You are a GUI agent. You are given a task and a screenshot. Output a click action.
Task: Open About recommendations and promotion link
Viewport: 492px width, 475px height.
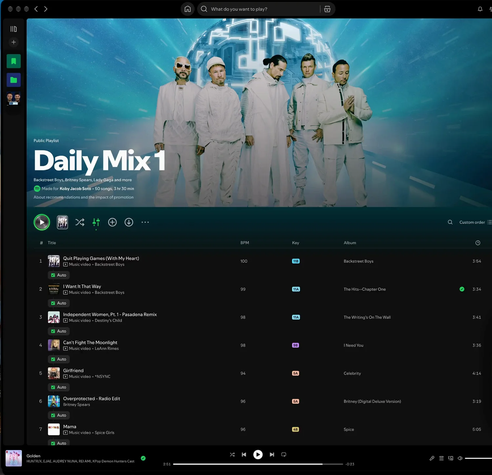pos(83,197)
